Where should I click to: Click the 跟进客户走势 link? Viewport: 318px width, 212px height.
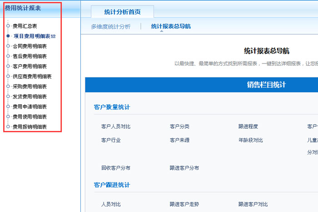(x=184, y=204)
